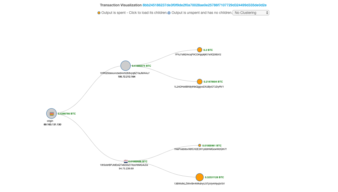This screenshot has width=338, height=192.
Task: Click the origin node with flag icon
Action: (x=51, y=113)
